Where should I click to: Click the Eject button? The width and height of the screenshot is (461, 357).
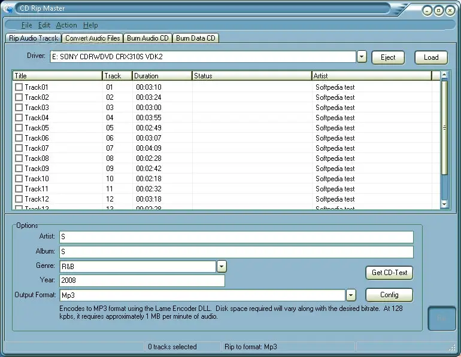[388, 57]
